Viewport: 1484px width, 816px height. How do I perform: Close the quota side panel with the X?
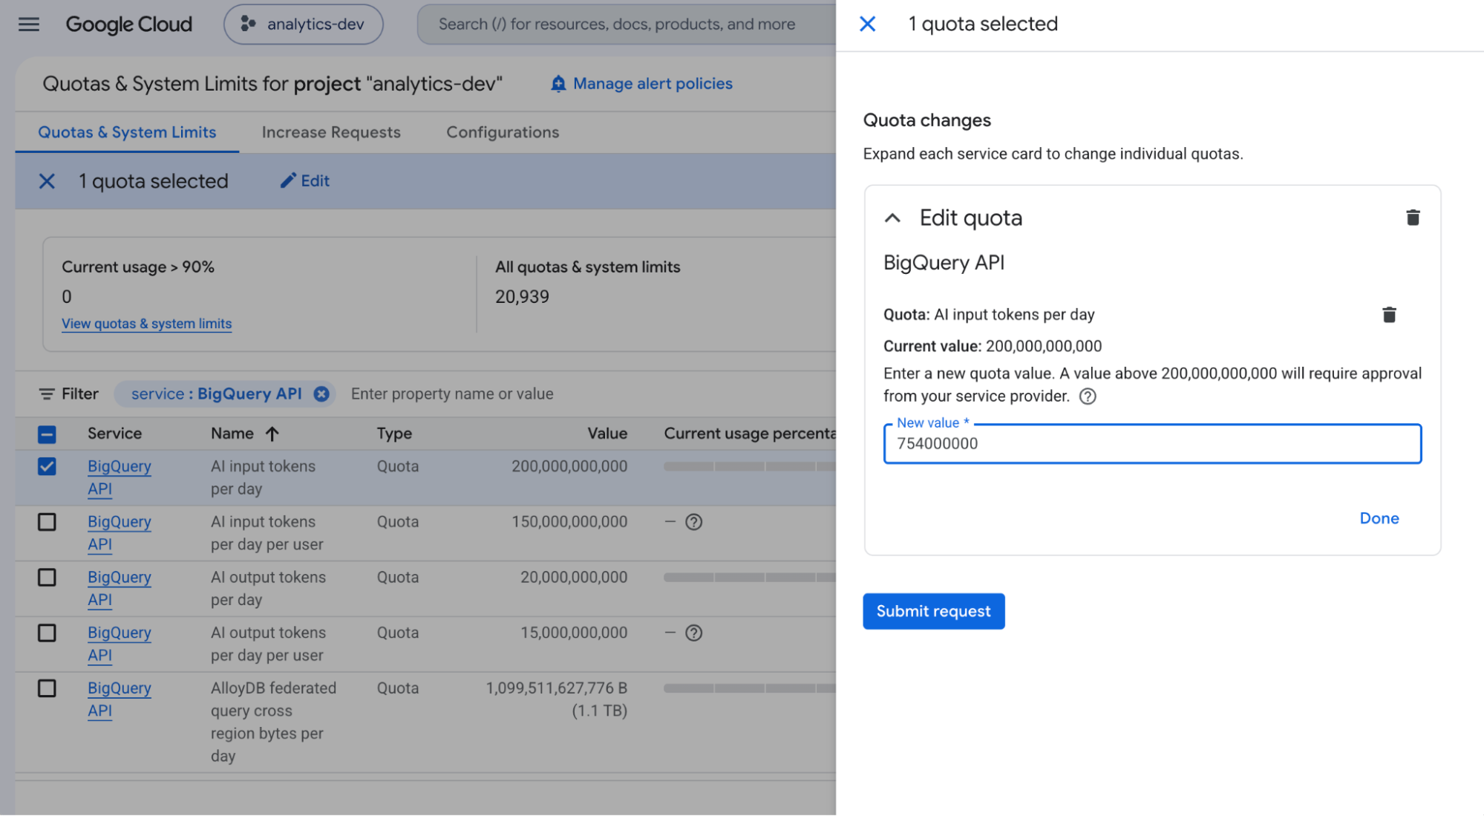coord(867,24)
